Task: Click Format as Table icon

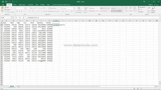Action: coord(86,8)
